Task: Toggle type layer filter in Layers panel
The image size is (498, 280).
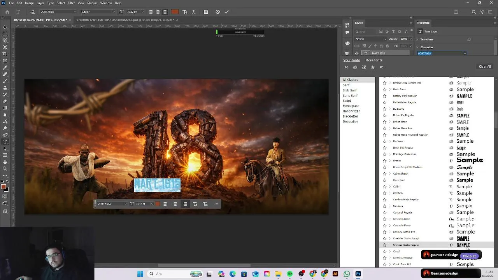Action: coord(393,31)
